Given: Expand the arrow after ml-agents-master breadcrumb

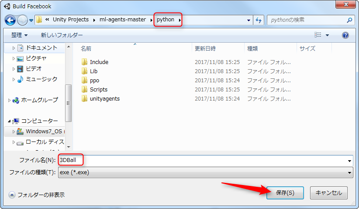Looking at the screenshot, I should (152, 20).
